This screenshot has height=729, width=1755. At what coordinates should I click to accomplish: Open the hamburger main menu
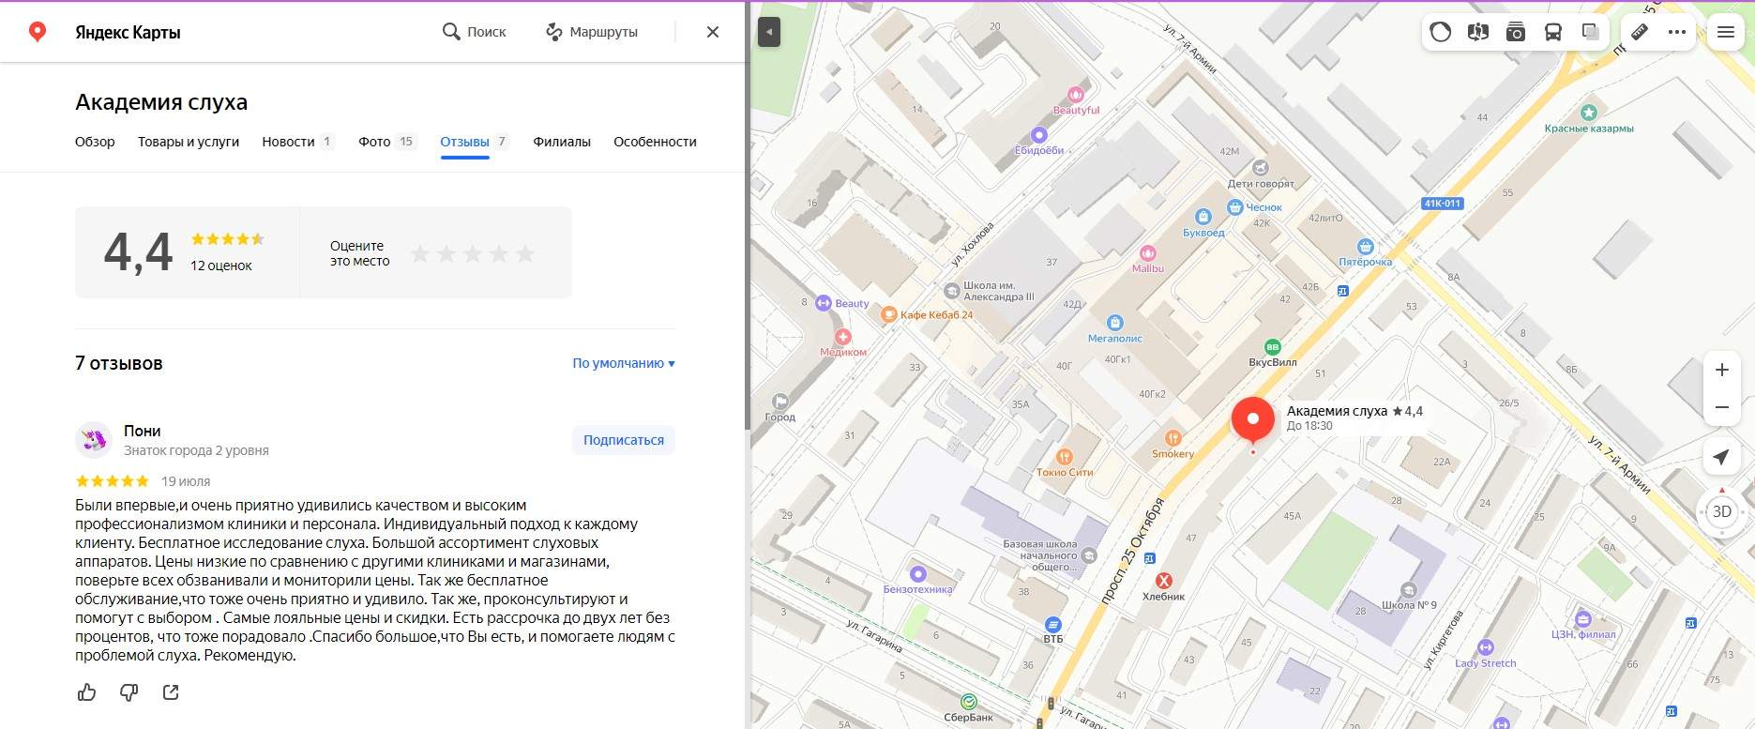[1725, 32]
